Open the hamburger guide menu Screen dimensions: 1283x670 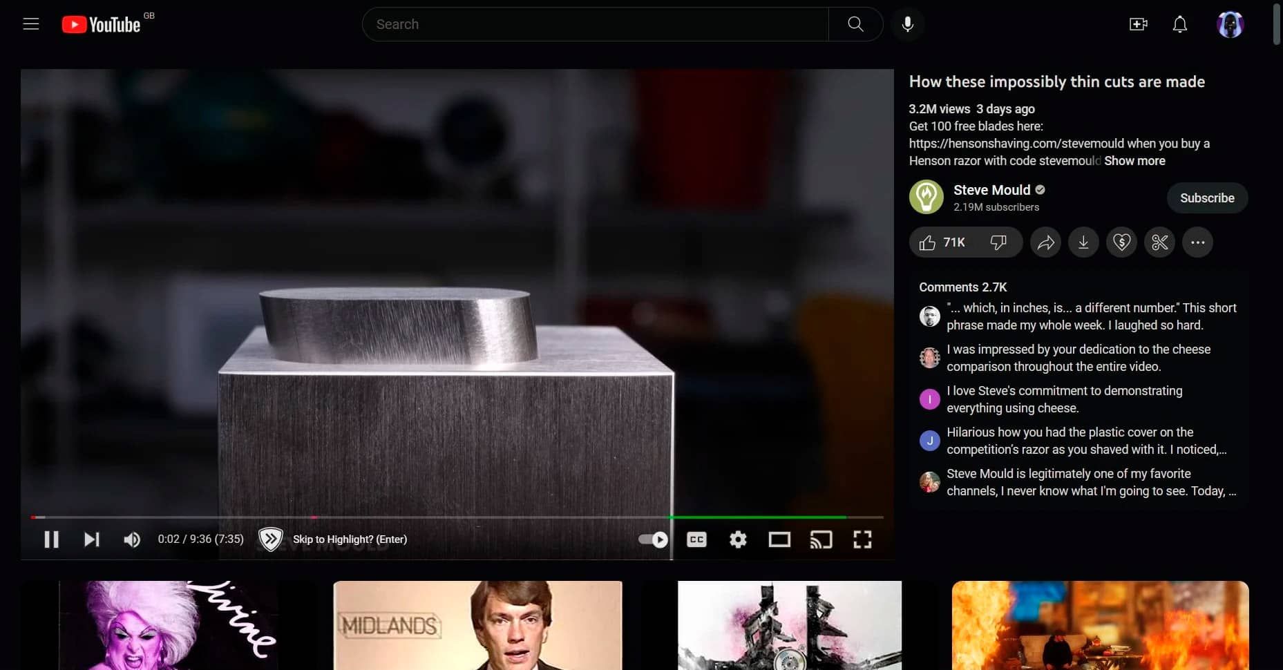pos(31,24)
